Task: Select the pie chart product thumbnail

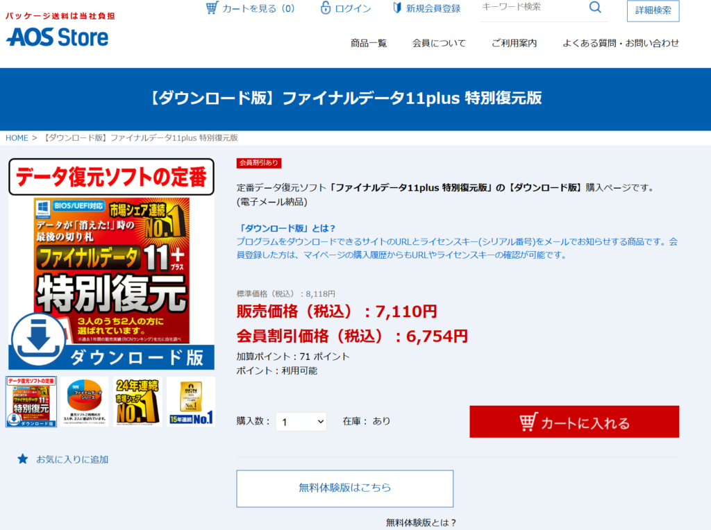Action: pyautogui.click(x=85, y=402)
